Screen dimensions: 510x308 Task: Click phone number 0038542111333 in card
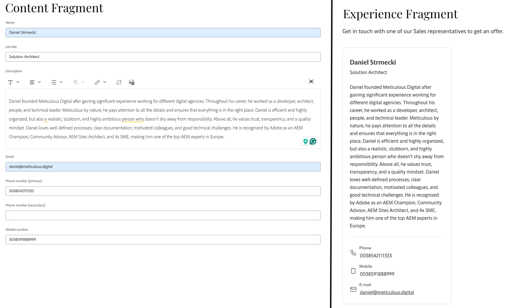(x=376, y=256)
